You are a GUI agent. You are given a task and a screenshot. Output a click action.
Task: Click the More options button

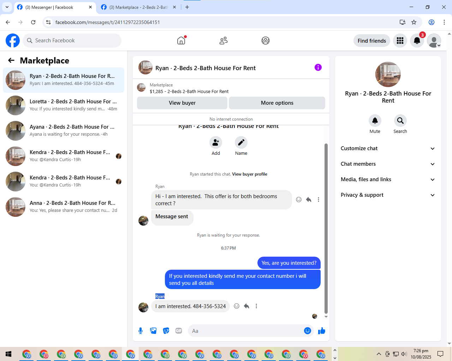(x=277, y=103)
